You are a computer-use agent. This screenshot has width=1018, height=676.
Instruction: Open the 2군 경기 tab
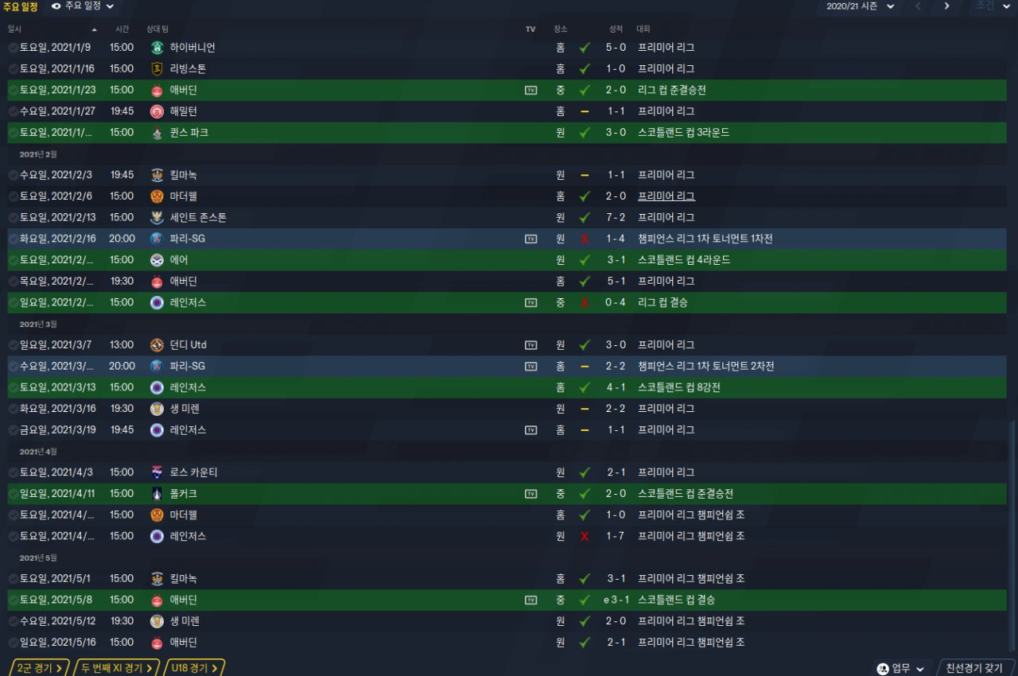point(39,668)
